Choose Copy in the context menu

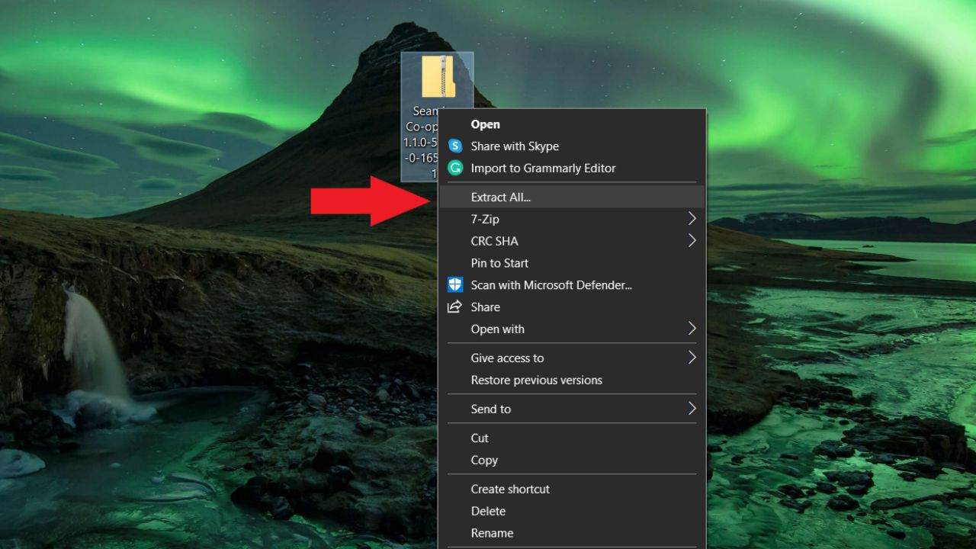click(x=484, y=460)
